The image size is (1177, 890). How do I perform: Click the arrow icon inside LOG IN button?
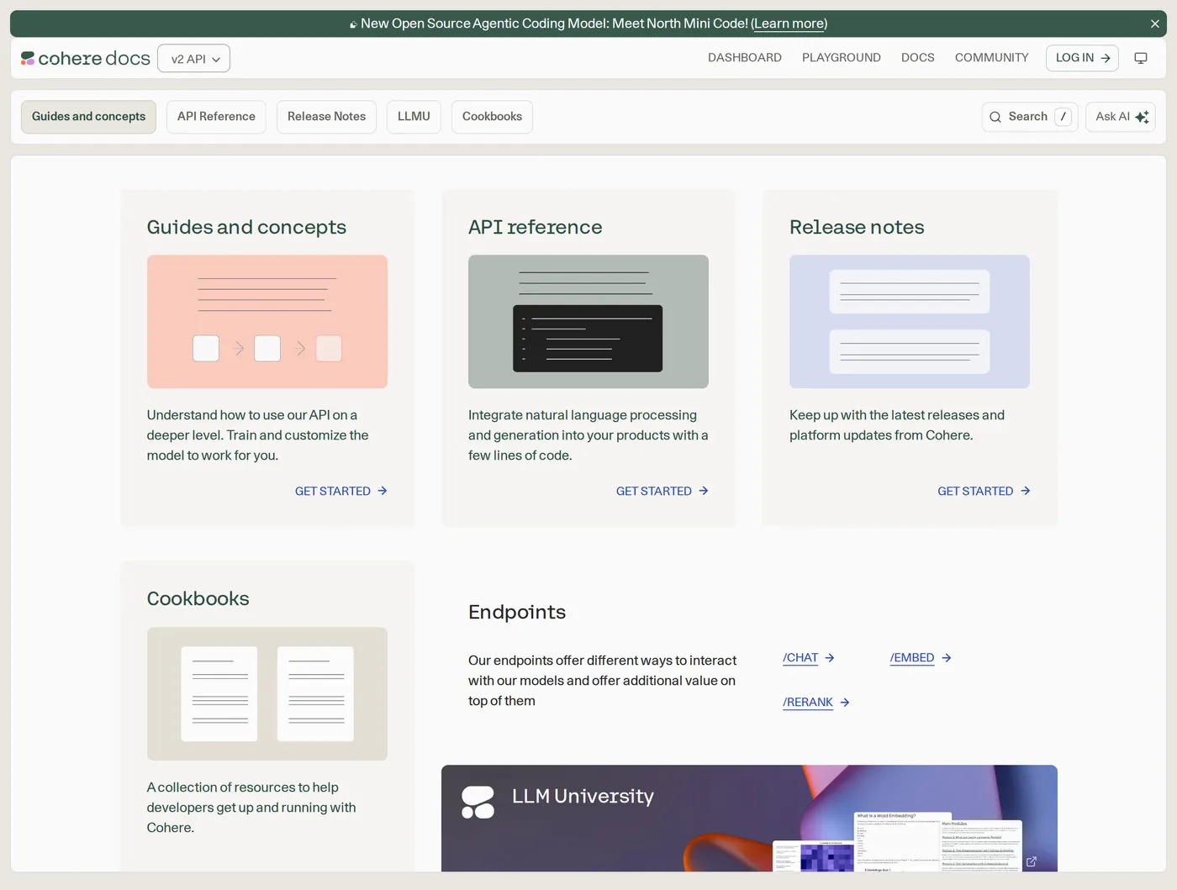pos(1106,58)
